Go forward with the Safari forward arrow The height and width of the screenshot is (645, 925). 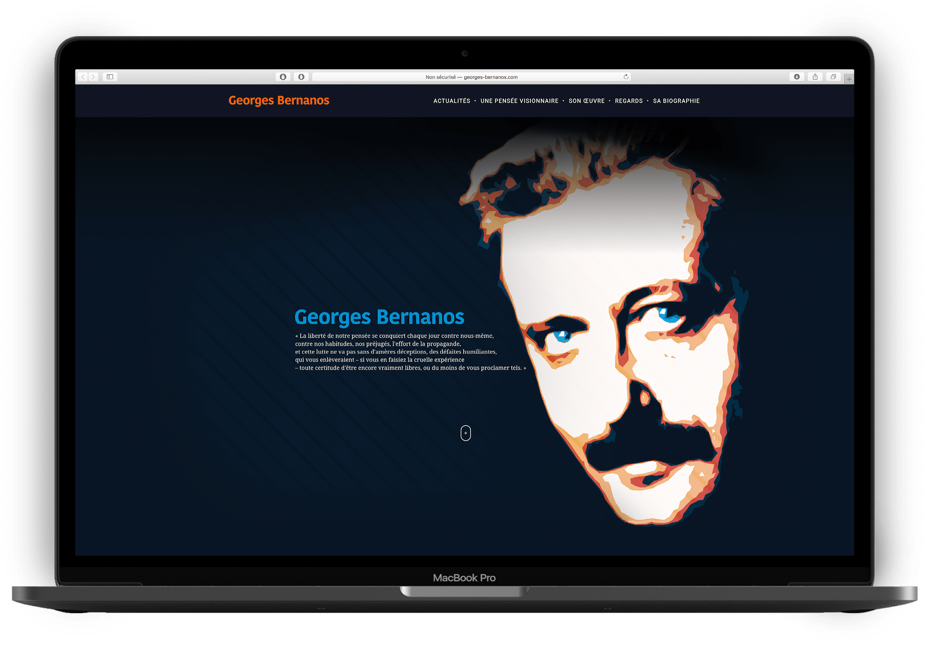pyautogui.click(x=94, y=77)
